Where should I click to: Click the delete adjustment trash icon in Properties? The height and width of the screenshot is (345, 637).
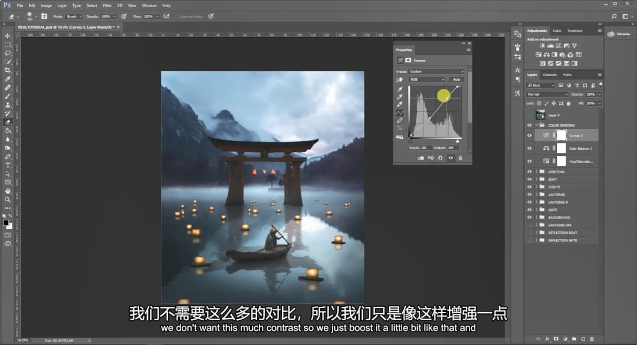pyautogui.click(x=460, y=158)
